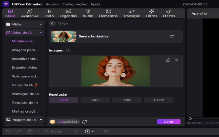Expand the Mídia sidebar dropdown arrow

click(x=41, y=24)
